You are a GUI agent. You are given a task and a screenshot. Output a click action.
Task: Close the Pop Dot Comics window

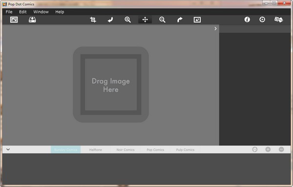pyautogui.click(x=284, y=3)
